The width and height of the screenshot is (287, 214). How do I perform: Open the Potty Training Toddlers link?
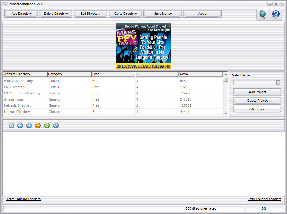pos(264,199)
